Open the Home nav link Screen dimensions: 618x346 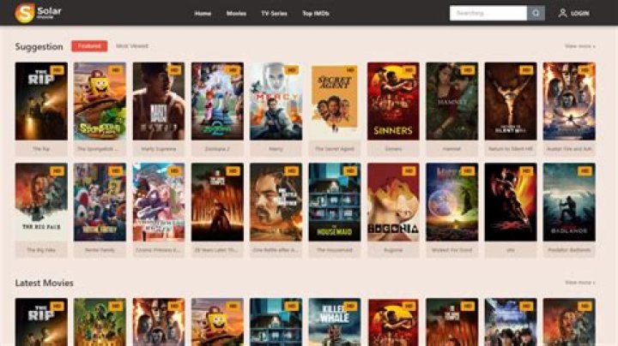203,14
